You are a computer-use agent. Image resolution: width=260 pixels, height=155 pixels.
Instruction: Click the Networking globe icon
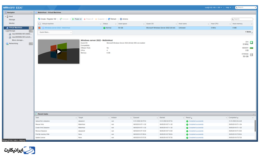point(7,44)
